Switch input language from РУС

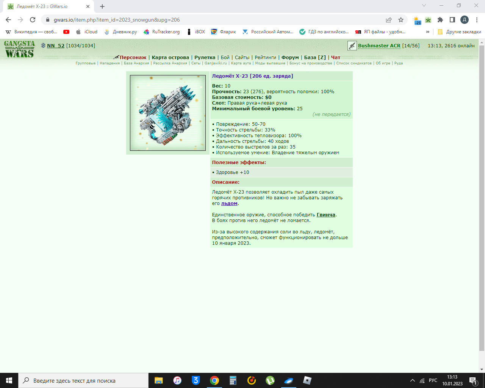(433, 380)
